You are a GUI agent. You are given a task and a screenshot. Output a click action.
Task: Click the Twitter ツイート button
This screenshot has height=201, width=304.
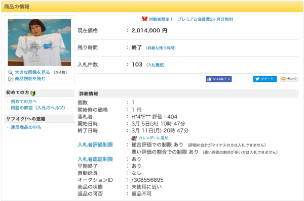click(x=265, y=79)
